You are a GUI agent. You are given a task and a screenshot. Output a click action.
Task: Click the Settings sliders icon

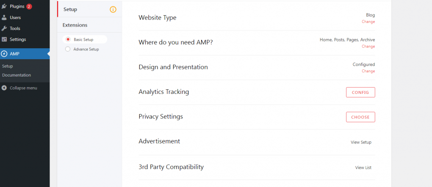(x=4, y=39)
